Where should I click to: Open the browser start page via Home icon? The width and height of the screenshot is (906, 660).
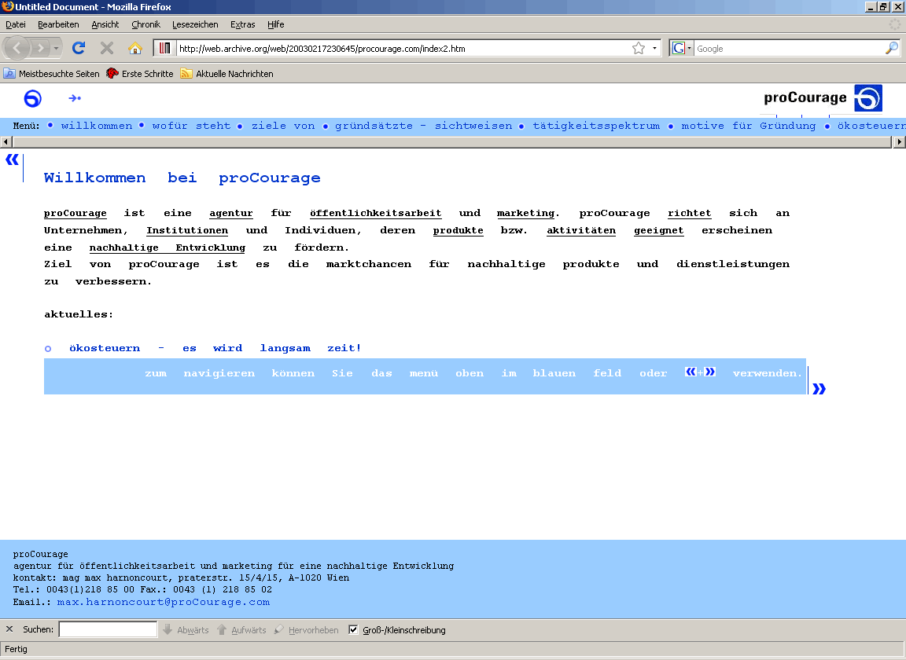tap(135, 48)
